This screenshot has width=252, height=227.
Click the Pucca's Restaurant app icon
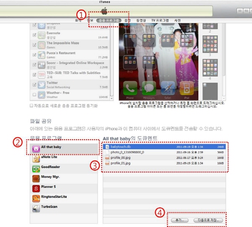tap(42, 55)
